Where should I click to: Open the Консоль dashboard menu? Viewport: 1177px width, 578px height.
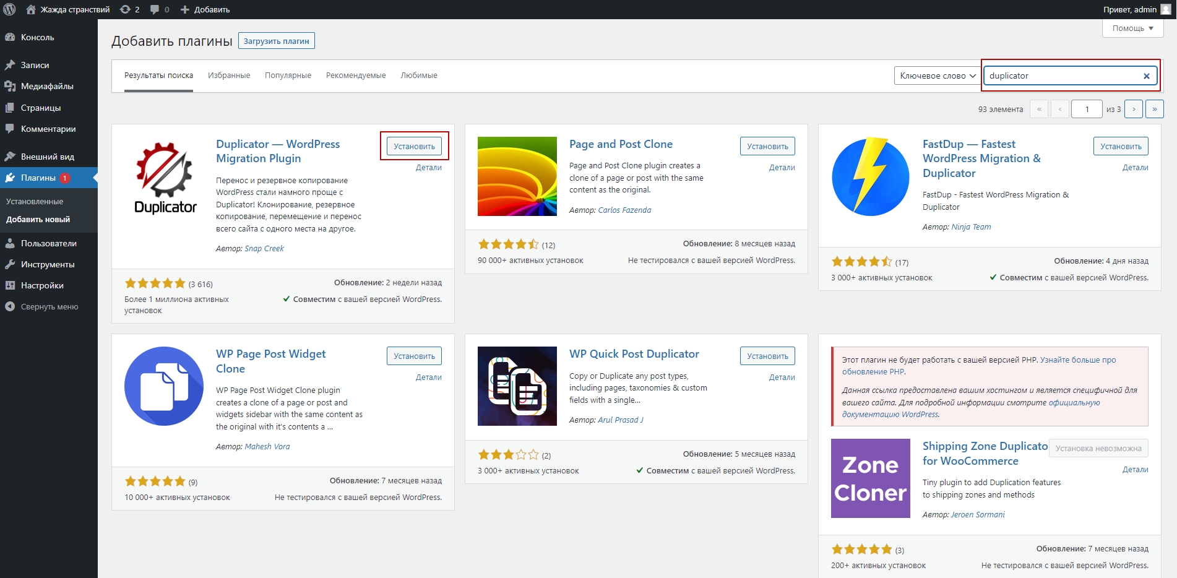(49, 37)
